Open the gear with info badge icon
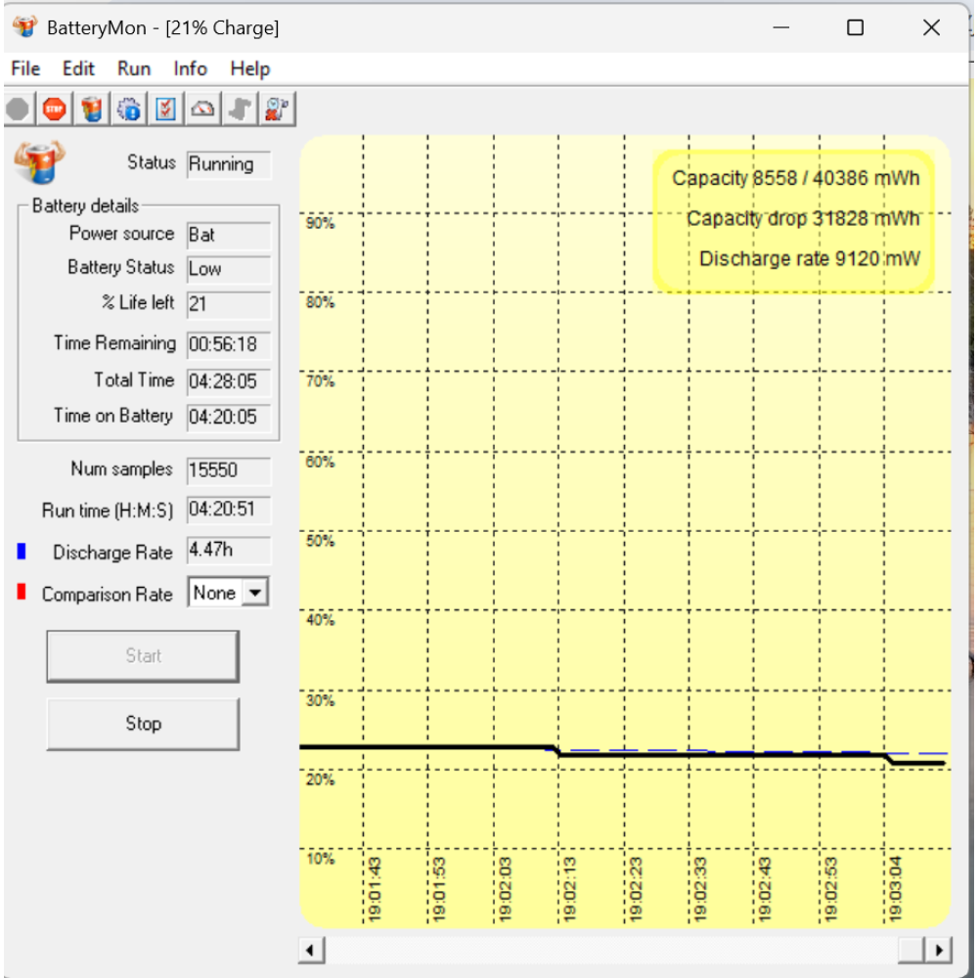This screenshot has width=978, height=978. coord(129,109)
